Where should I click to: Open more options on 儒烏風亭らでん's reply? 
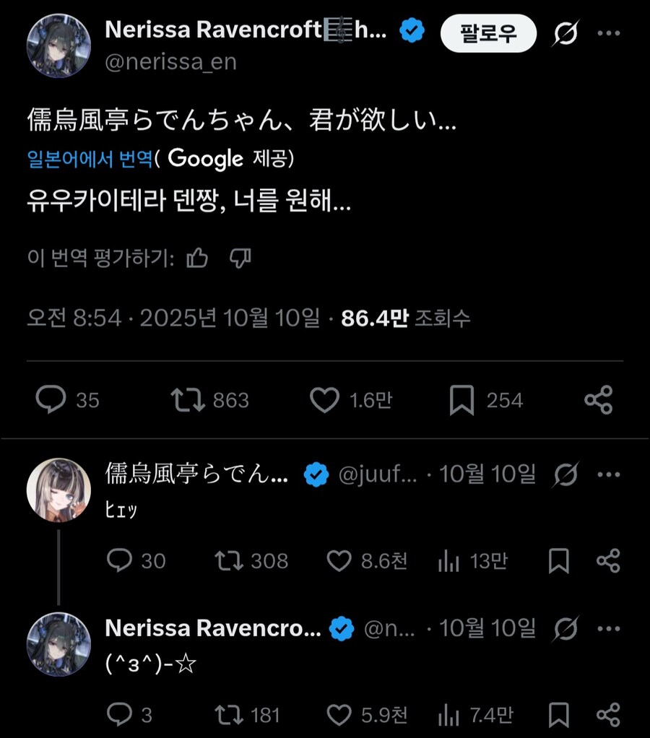(x=609, y=474)
